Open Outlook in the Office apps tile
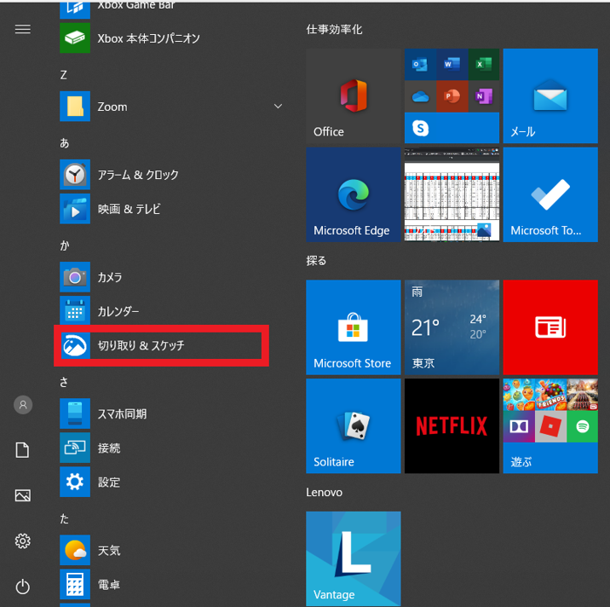Image resolution: width=610 pixels, height=607 pixels. pos(420,64)
